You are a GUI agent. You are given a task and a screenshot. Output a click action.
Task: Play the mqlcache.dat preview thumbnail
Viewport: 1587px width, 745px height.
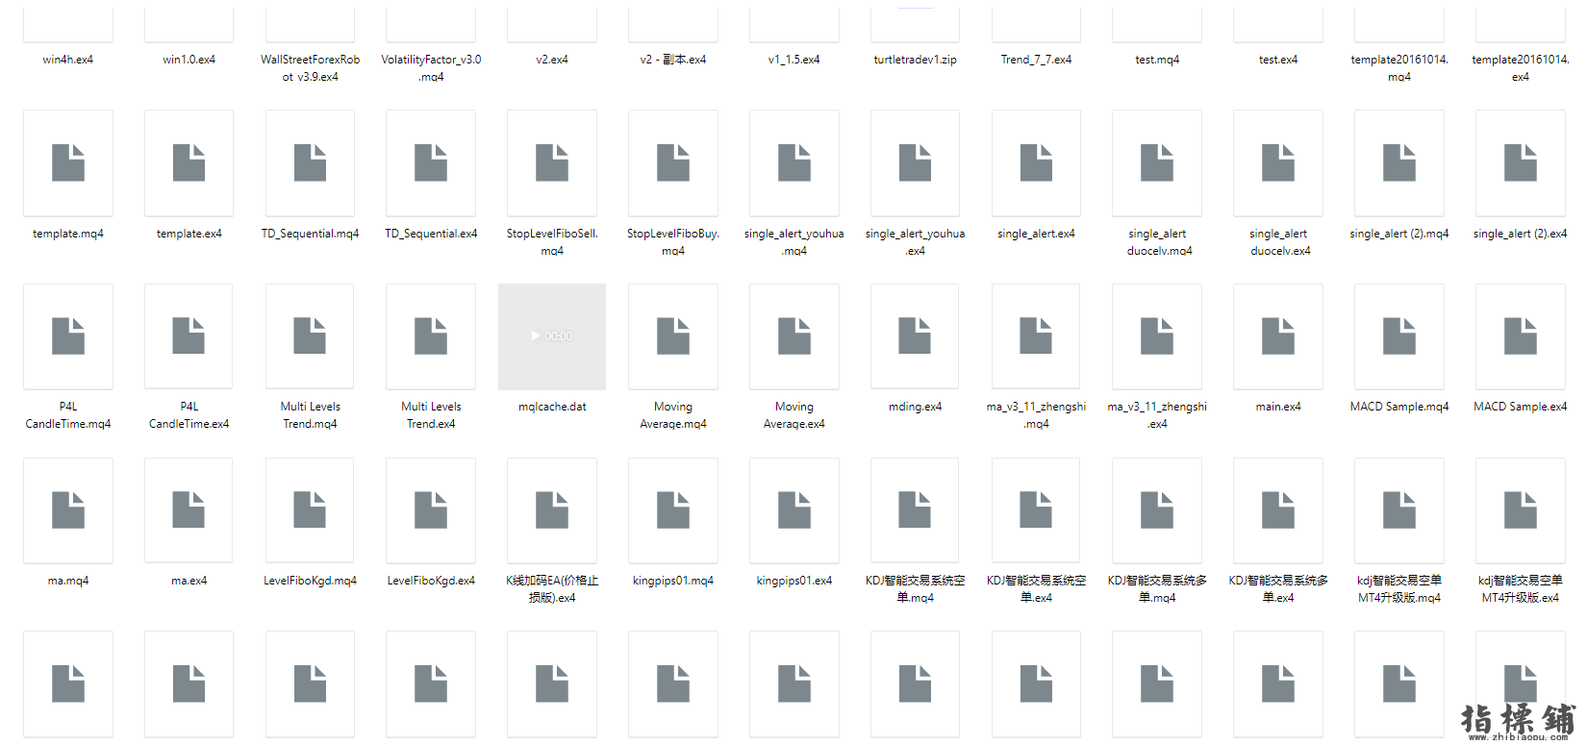click(552, 336)
